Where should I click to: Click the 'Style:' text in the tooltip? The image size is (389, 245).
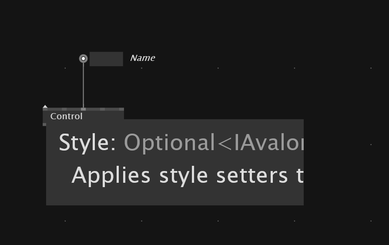coord(87,142)
